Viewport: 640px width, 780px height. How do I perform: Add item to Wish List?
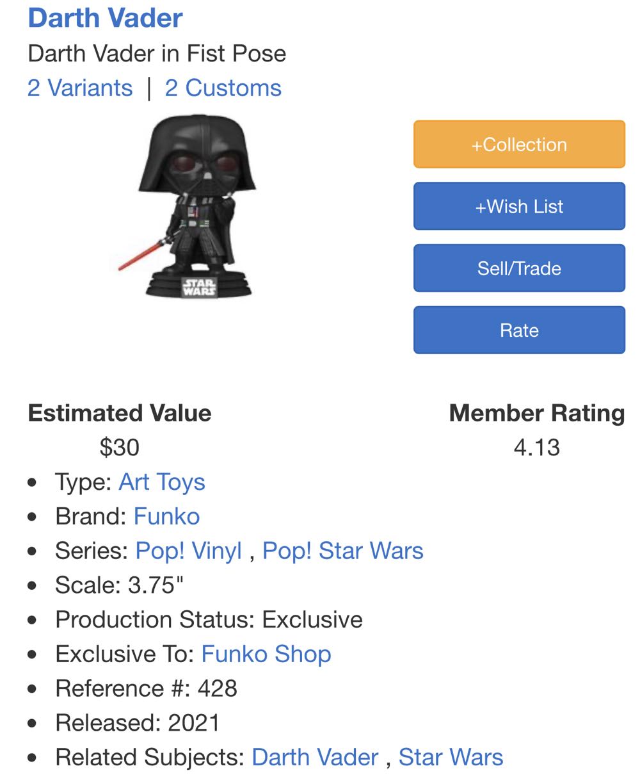point(518,206)
